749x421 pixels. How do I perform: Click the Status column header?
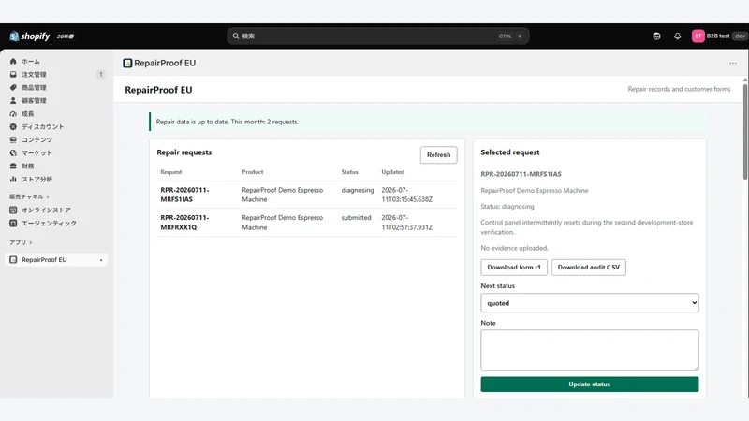click(x=349, y=172)
